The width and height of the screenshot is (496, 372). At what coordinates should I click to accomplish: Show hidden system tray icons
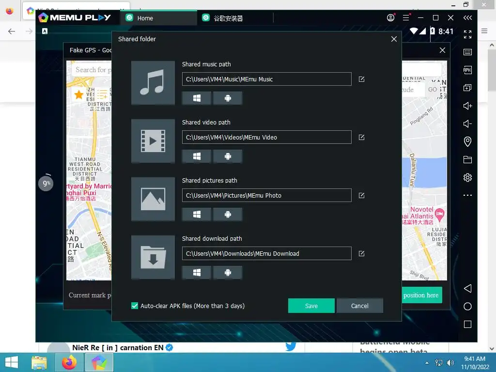427,362
